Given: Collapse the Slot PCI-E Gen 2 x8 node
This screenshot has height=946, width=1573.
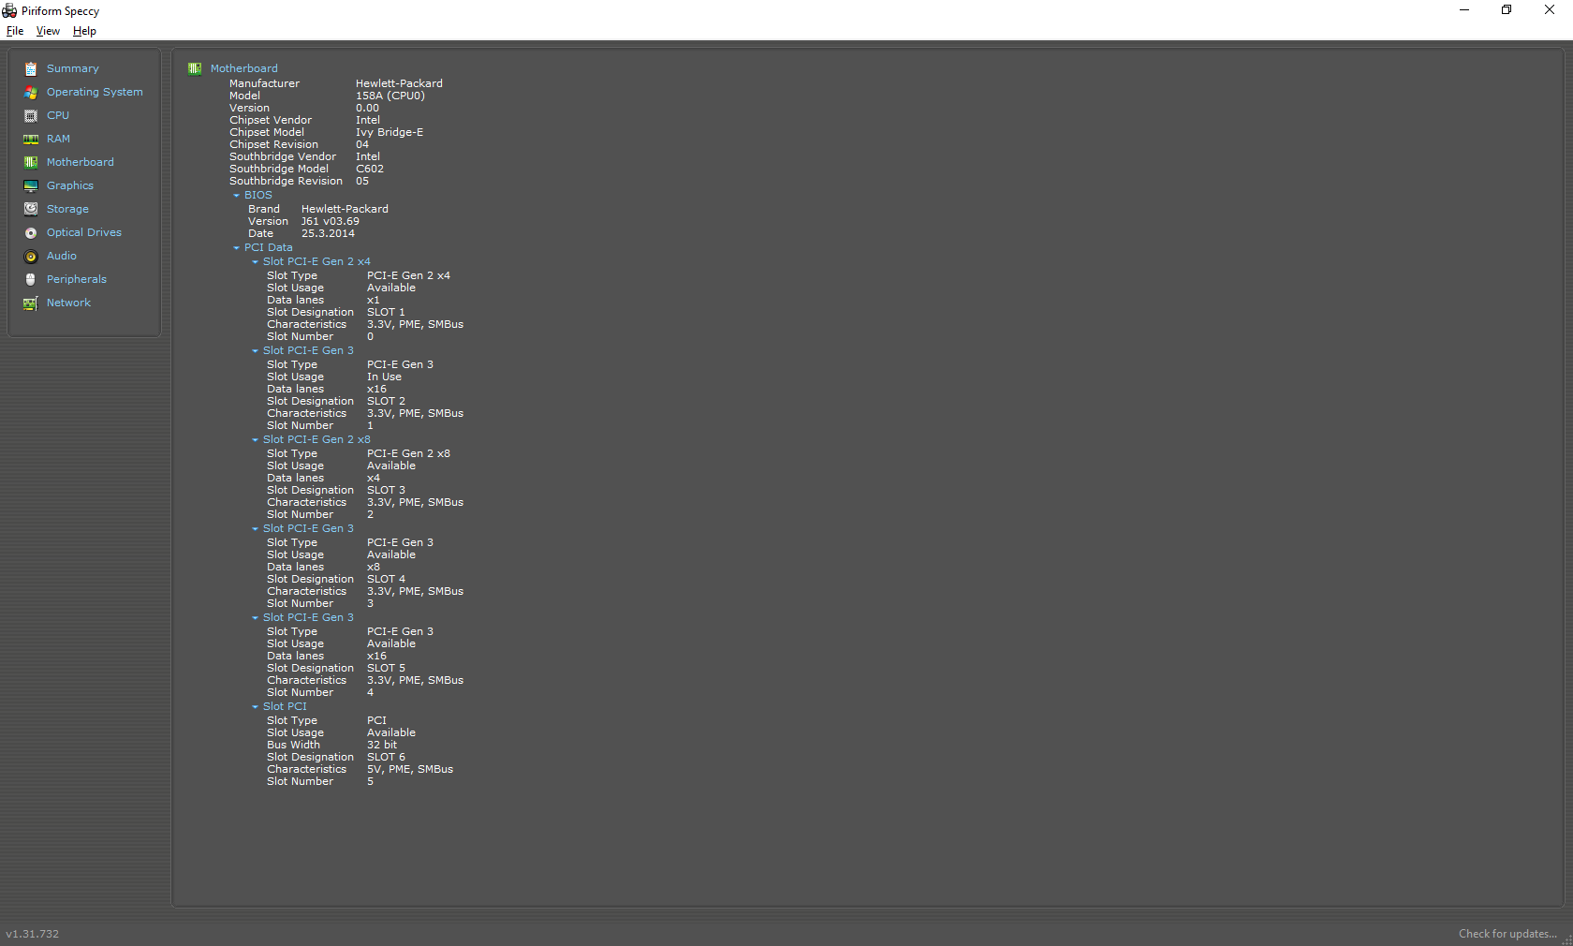Looking at the screenshot, I should point(255,440).
